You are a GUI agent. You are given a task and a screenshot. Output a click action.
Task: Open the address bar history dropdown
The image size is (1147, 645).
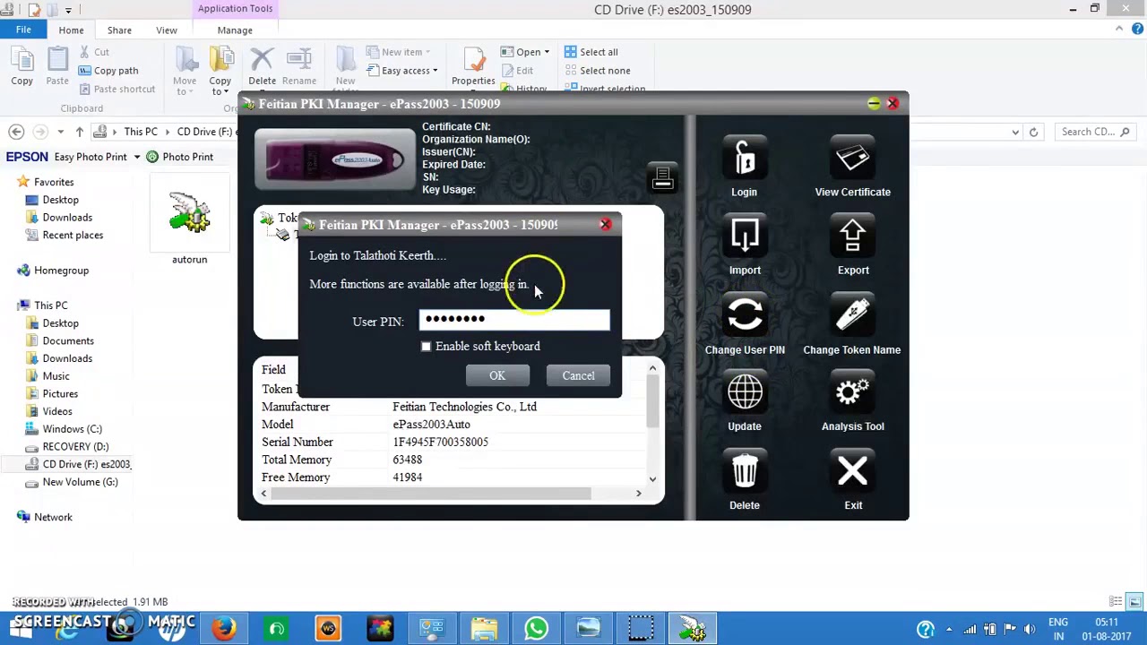click(1015, 132)
